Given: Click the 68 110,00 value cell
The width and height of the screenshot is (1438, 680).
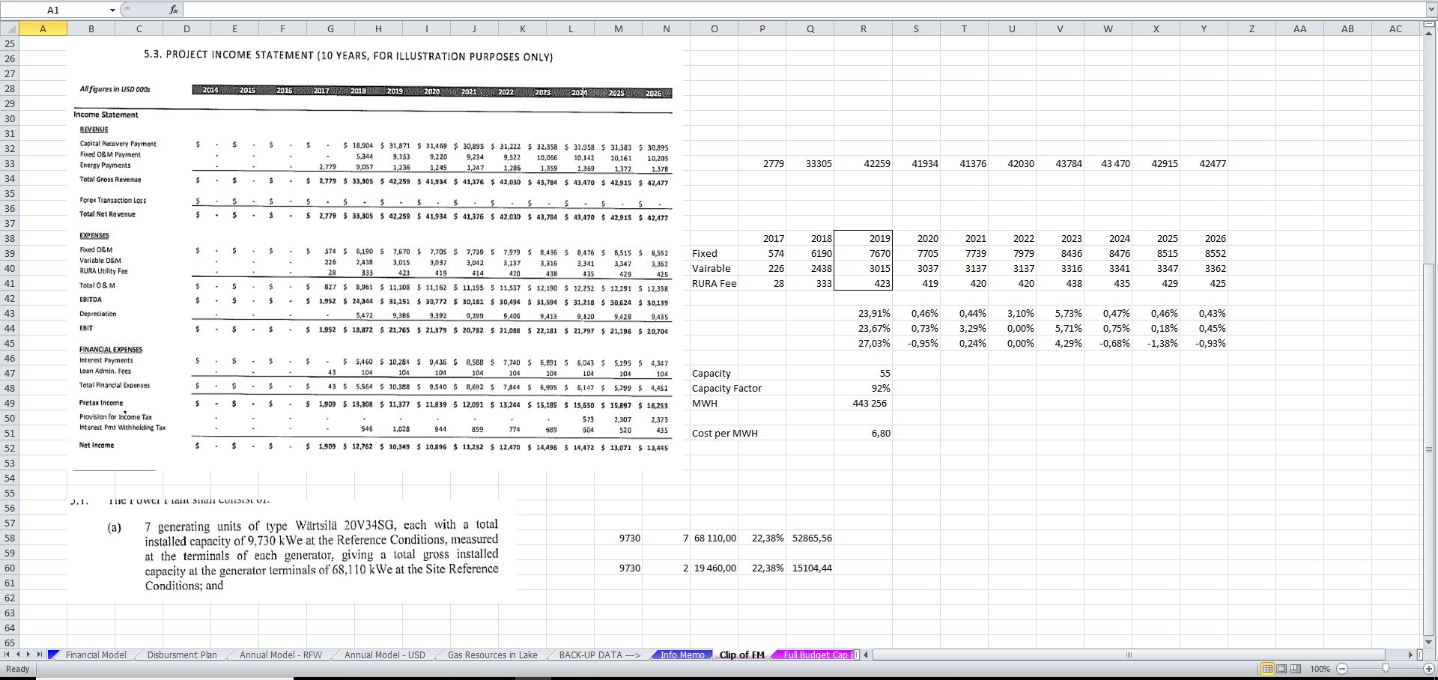Looking at the screenshot, I should pyautogui.click(x=714, y=538).
